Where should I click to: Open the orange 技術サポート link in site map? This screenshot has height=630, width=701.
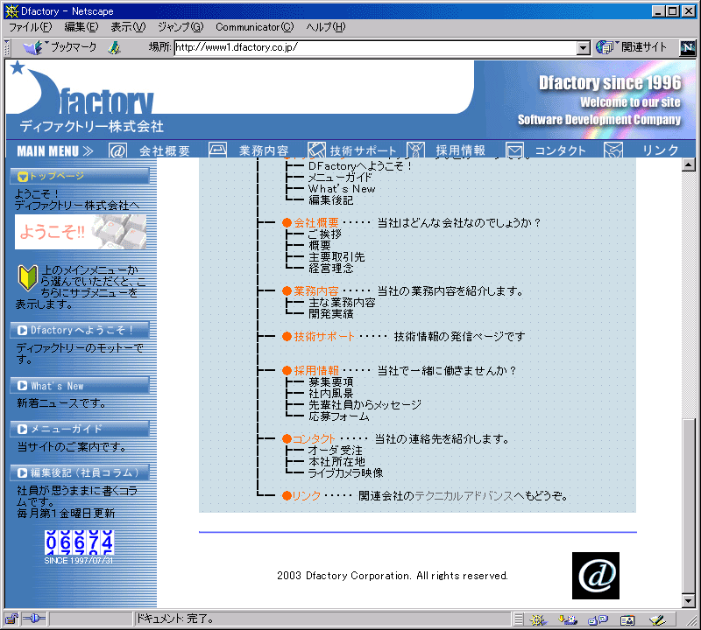pos(324,336)
